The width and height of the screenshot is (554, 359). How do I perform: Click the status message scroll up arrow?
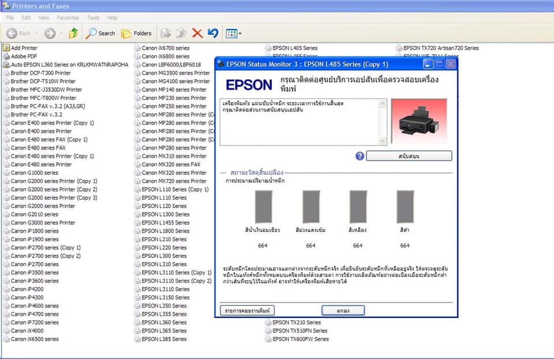(x=382, y=103)
